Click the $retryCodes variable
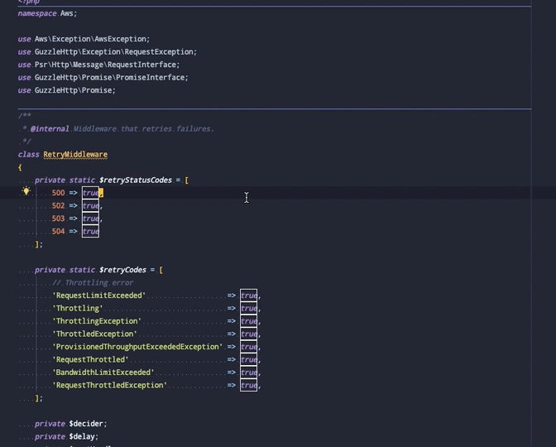Image resolution: width=556 pixels, height=447 pixels. [122, 270]
